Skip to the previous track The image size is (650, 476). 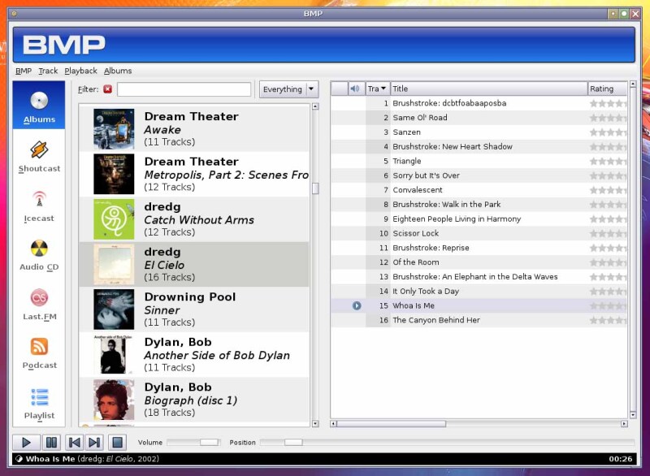click(75, 443)
